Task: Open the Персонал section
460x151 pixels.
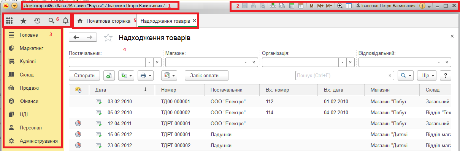Action: (33, 128)
